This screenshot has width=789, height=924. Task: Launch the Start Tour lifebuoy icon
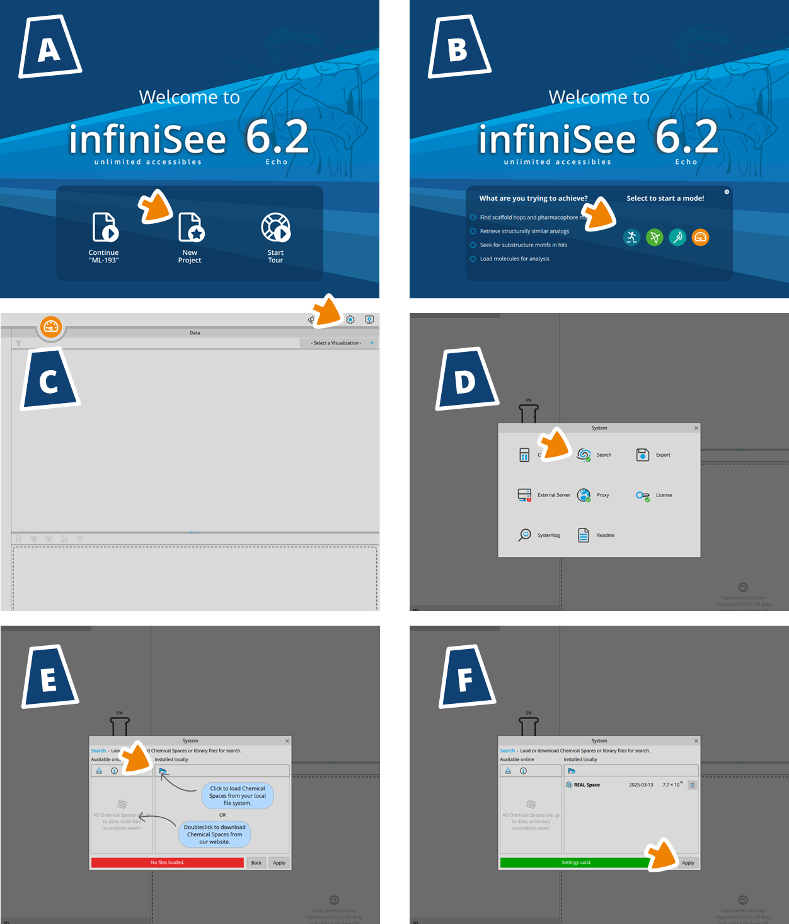(x=275, y=228)
